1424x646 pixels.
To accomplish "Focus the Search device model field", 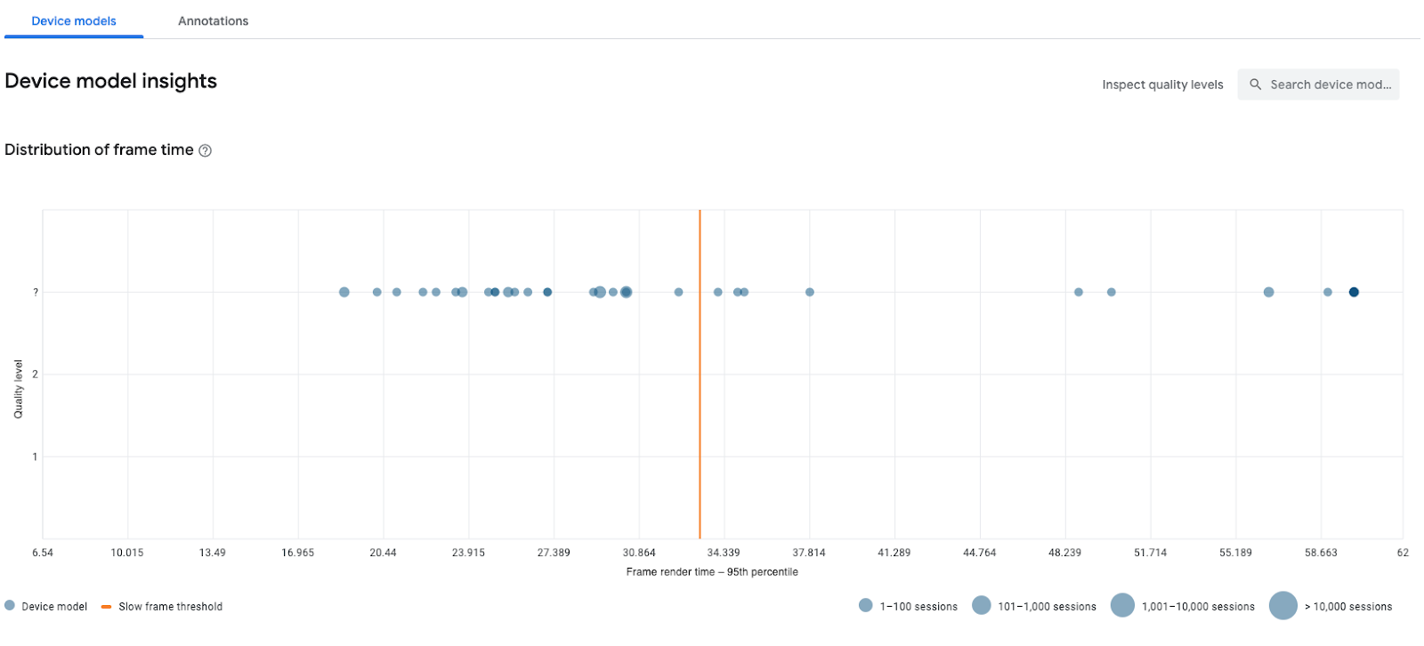I will (1330, 85).
